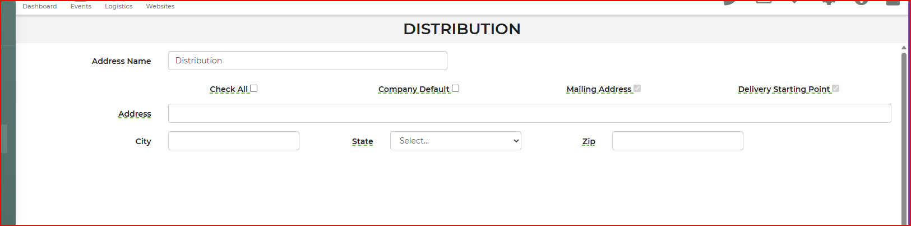Click the underlined Zip label
Viewport: 911px width, 226px height.
589,141
